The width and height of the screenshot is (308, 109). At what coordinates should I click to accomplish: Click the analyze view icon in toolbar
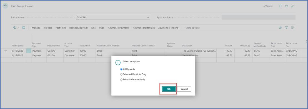point(16,28)
